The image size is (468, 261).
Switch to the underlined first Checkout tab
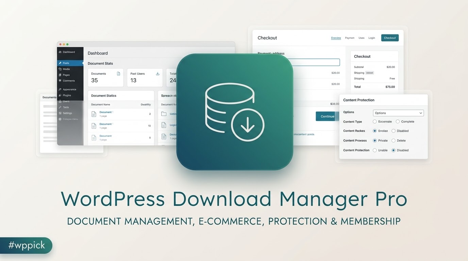tap(336, 38)
